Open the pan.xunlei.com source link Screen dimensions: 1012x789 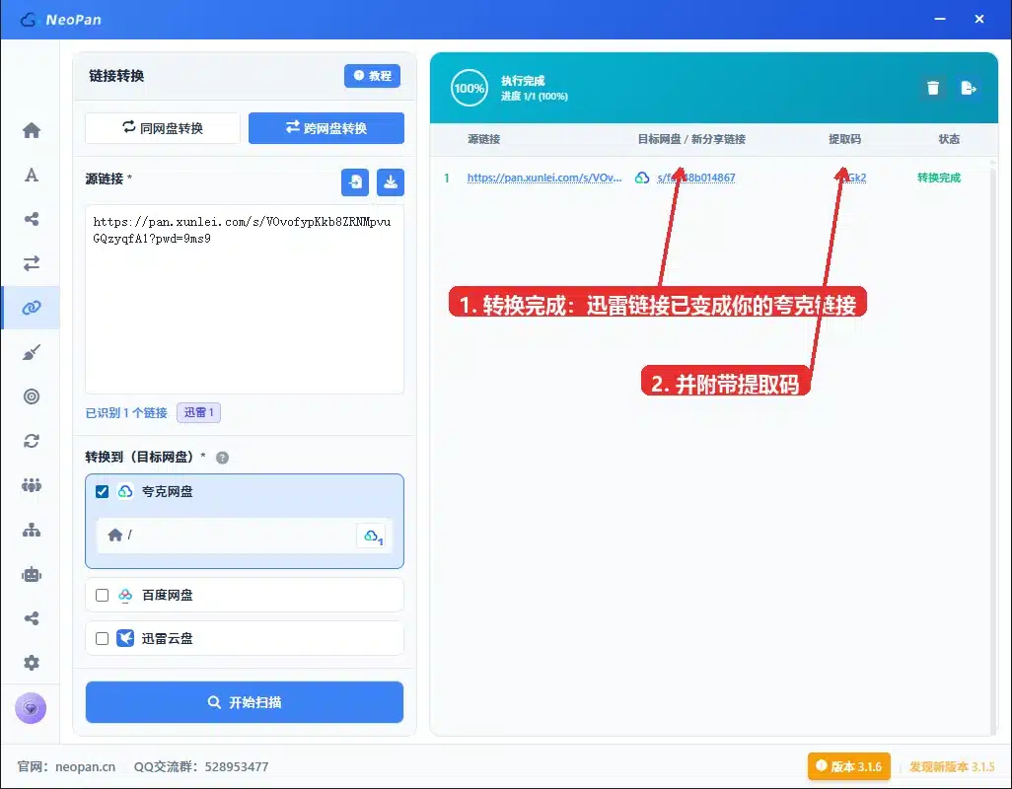click(x=544, y=178)
